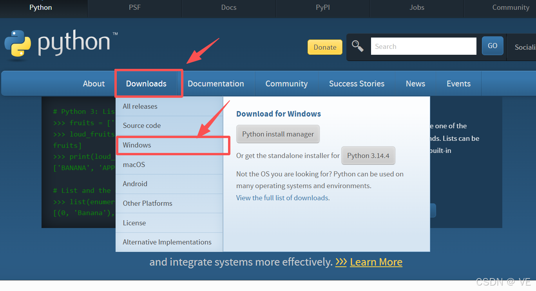Open the Documentation main menu
Screen dimensions: 536x291
click(216, 84)
